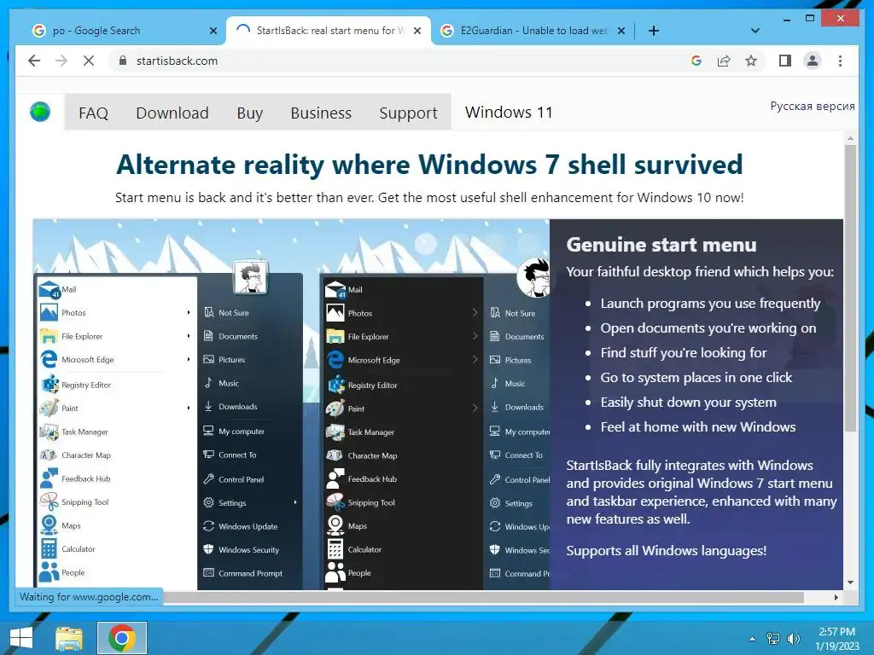The height and width of the screenshot is (655, 874).
Task: Open the volume tray icon
Action: coord(793,639)
